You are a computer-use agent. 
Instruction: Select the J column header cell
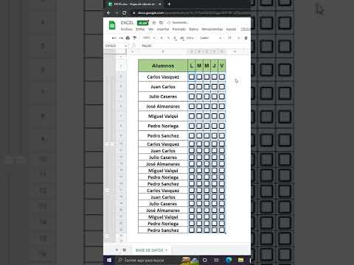pos(215,66)
